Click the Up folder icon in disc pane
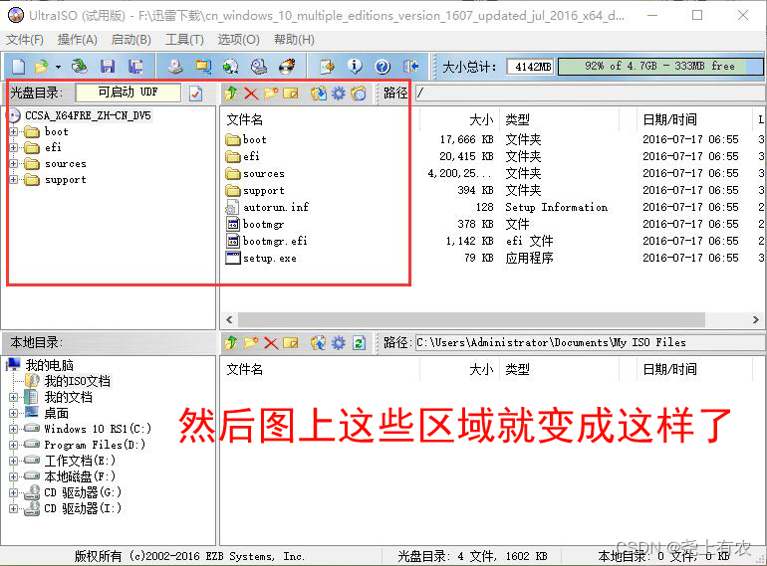 (231, 93)
